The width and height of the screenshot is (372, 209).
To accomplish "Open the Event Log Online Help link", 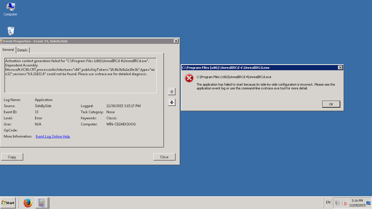I will (53, 136).
